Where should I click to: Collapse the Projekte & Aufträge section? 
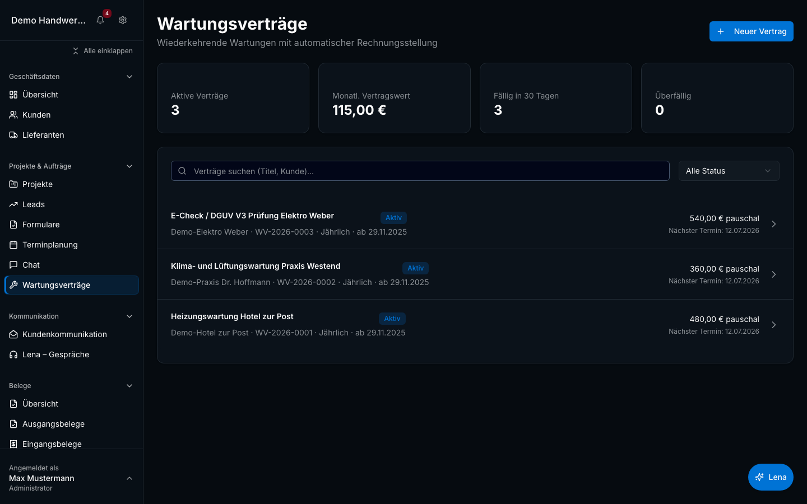[x=129, y=166]
